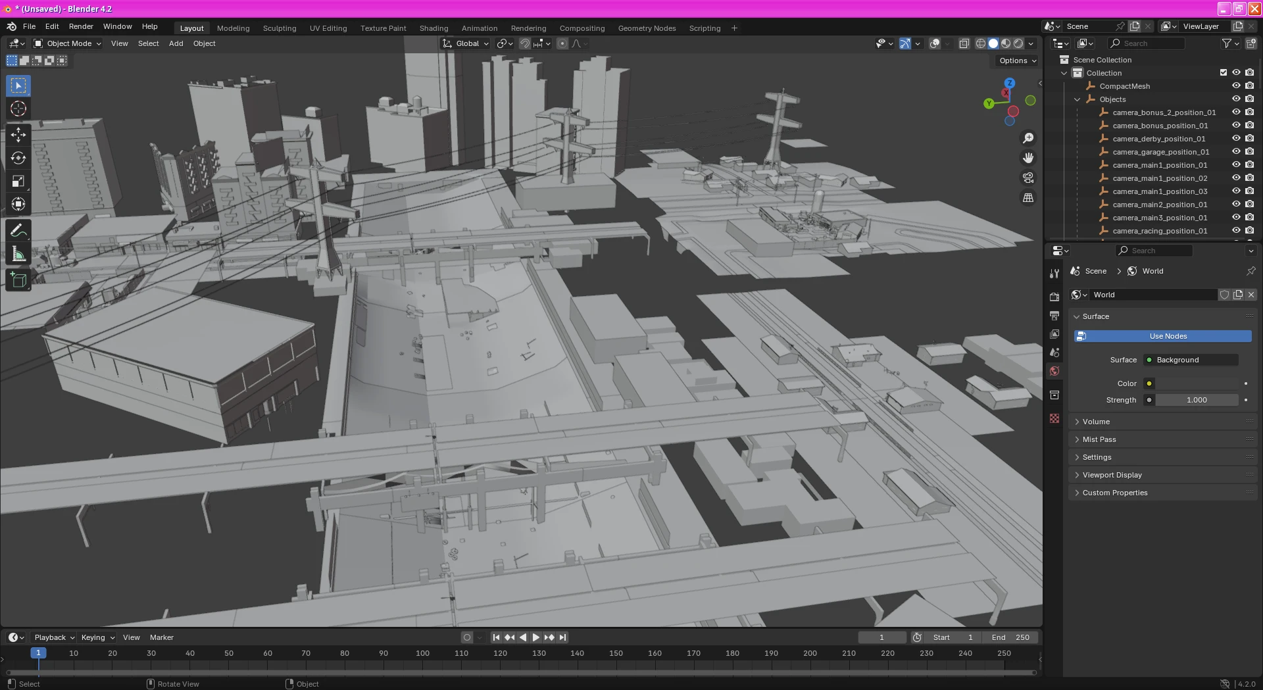Select the Add Cube tool
Image resolution: width=1263 pixels, height=690 pixels.
pyautogui.click(x=18, y=280)
